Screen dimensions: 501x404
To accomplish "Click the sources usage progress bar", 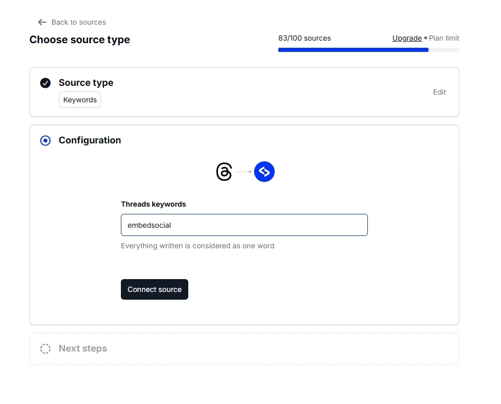I will [x=368, y=50].
